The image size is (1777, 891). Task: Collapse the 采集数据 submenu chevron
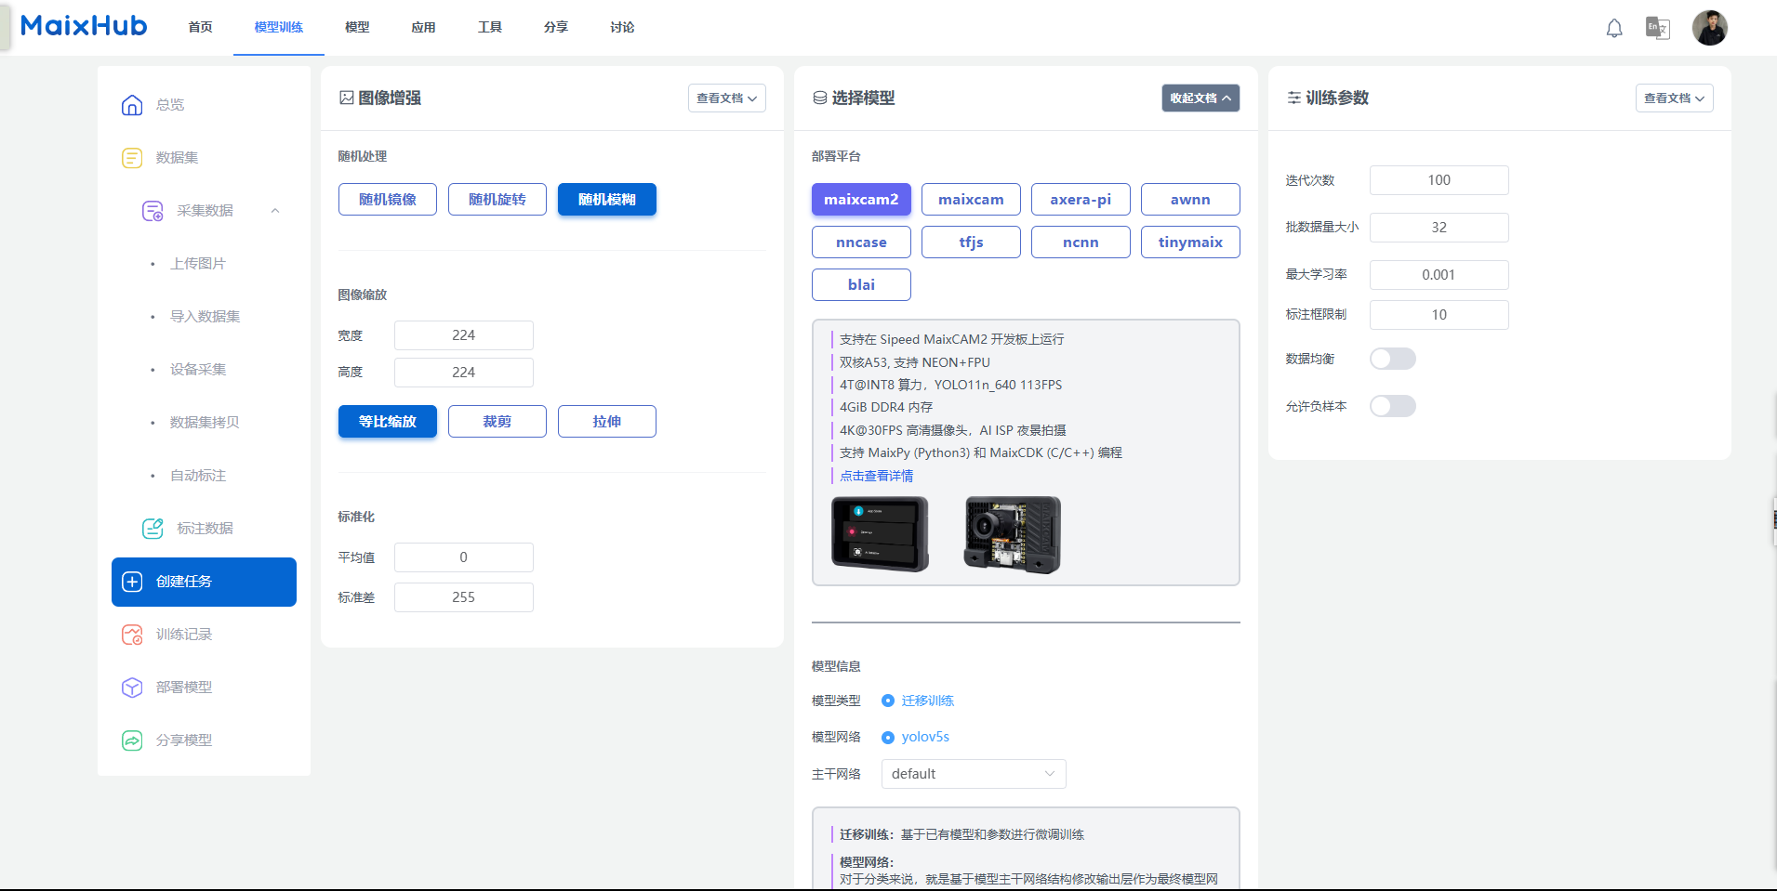(x=275, y=211)
